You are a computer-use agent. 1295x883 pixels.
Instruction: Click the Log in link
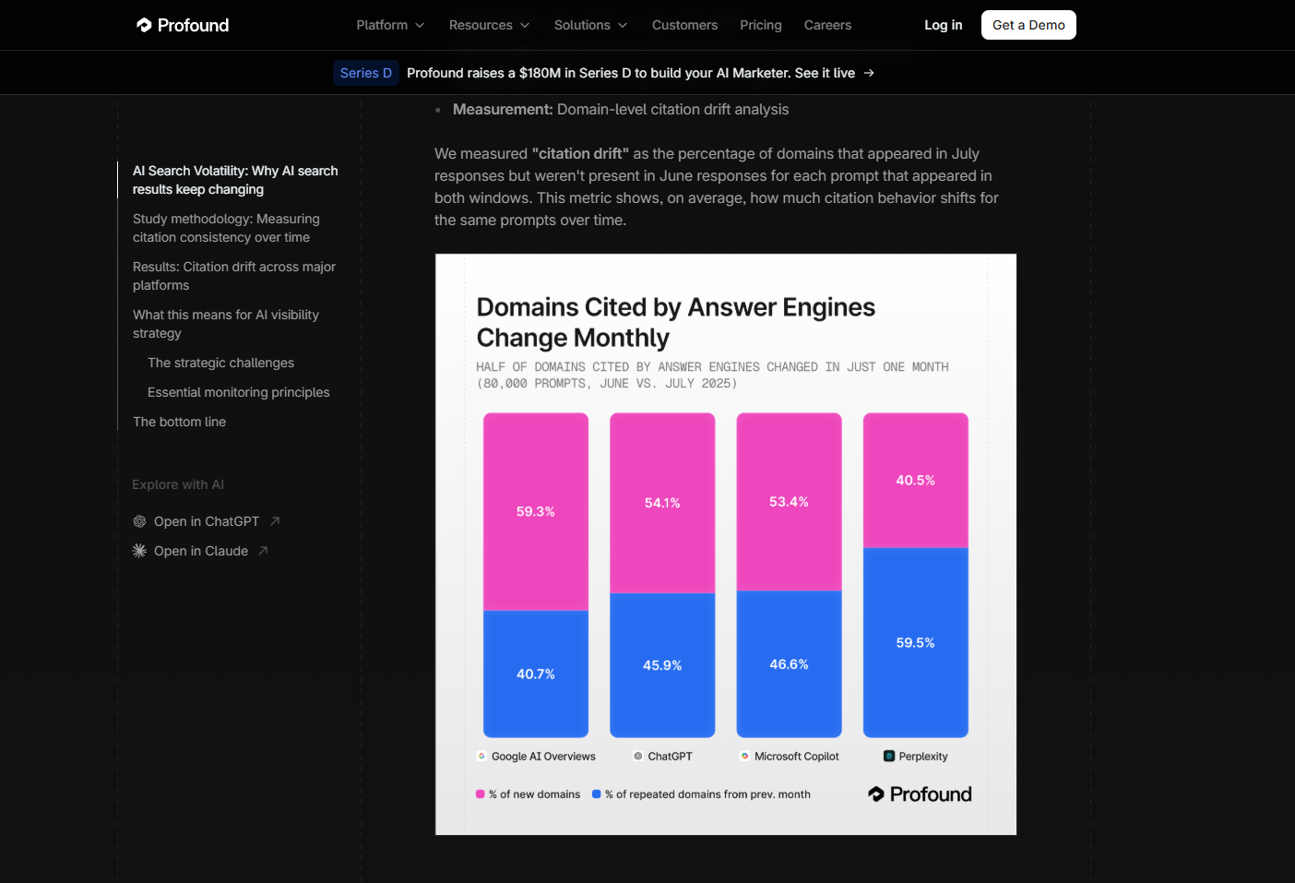pos(944,25)
